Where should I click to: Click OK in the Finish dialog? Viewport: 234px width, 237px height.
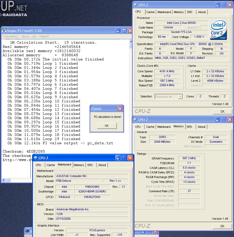[107, 126]
